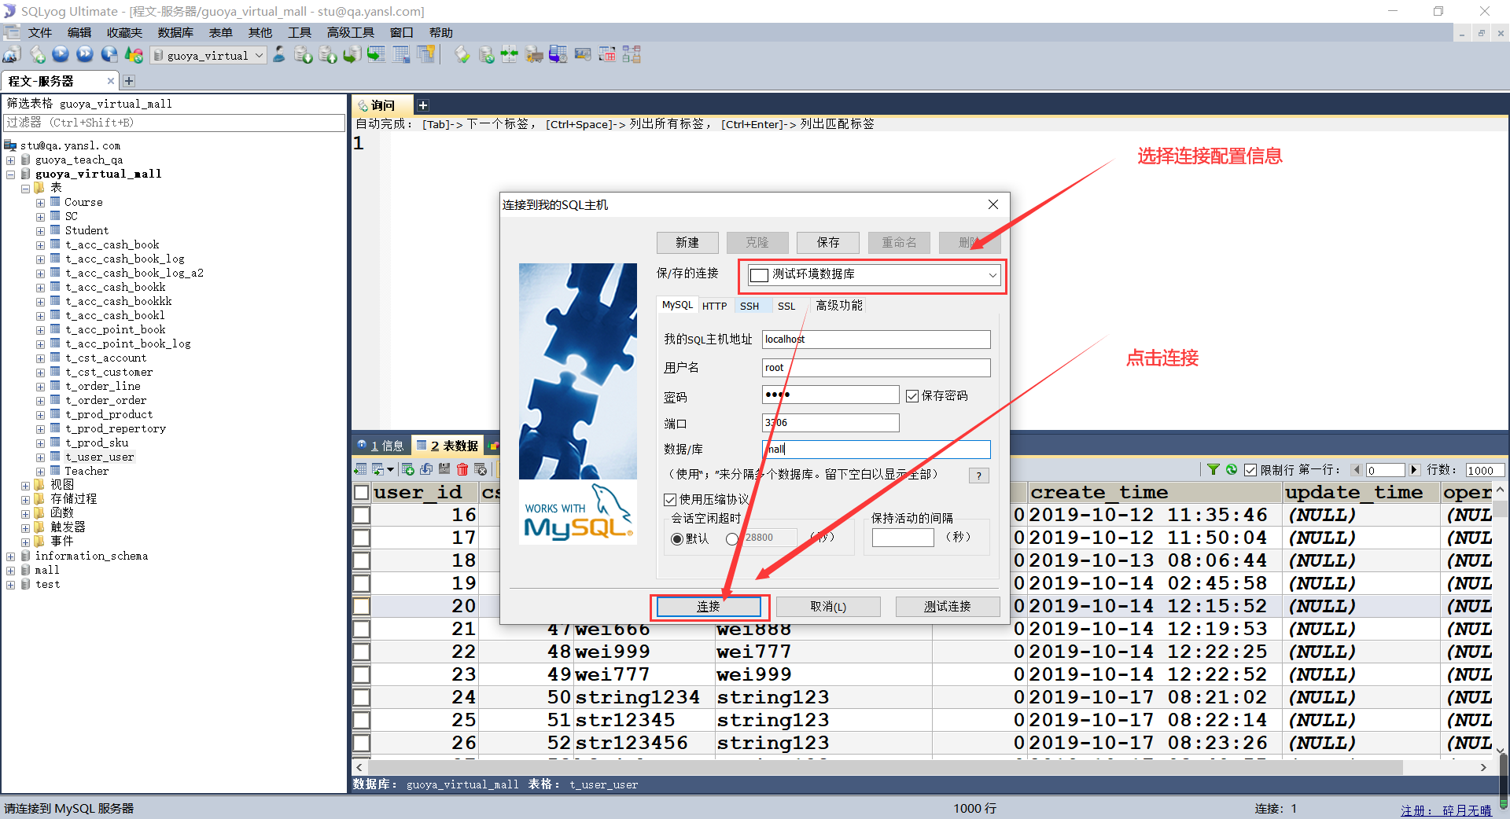Click the user manager icon
This screenshot has height=819, width=1510.
click(x=279, y=54)
